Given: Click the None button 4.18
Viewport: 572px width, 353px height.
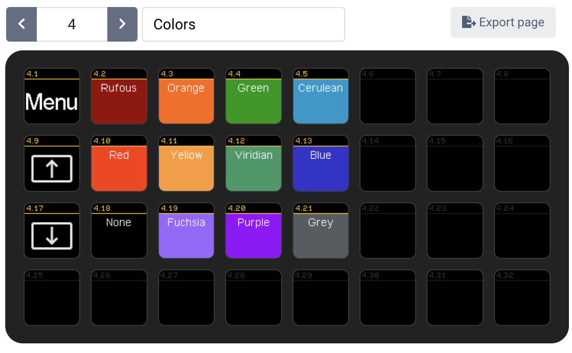Looking at the screenshot, I should point(119,232).
